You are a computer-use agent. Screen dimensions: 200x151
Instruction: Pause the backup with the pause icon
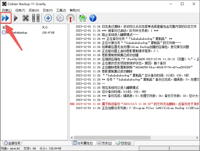point(36,18)
